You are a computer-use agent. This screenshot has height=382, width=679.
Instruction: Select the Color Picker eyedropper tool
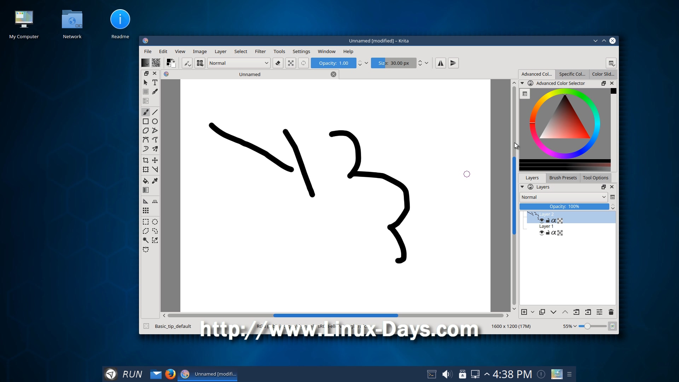pos(155,181)
